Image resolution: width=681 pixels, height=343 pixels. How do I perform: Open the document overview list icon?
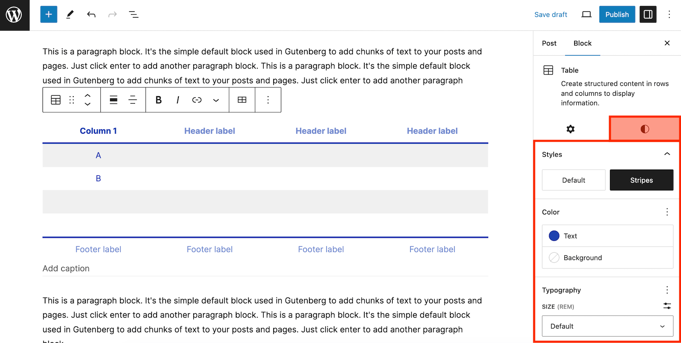point(134,14)
